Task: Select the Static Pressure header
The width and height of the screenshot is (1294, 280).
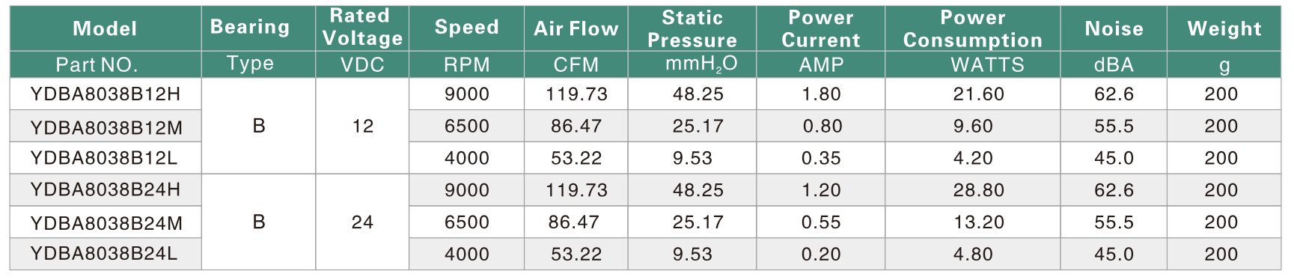Action: click(692, 28)
